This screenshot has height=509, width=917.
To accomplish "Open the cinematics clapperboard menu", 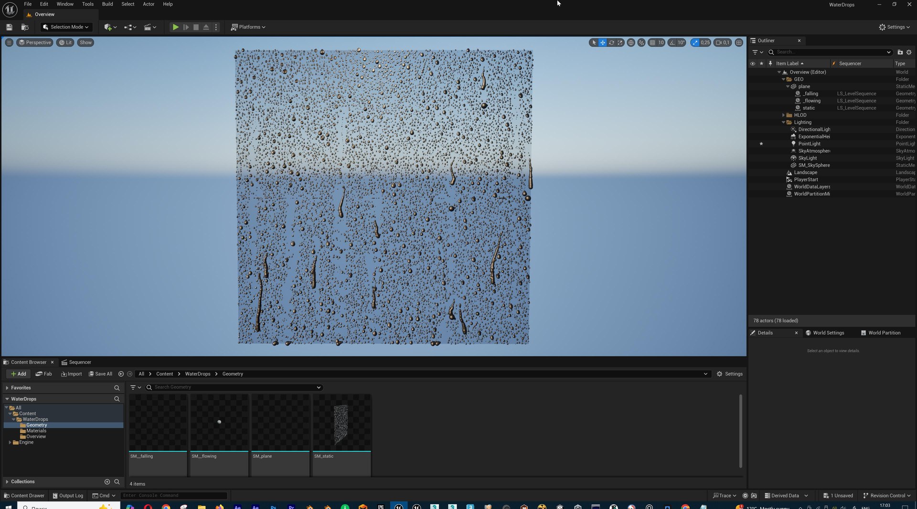I will pyautogui.click(x=150, y=27).
